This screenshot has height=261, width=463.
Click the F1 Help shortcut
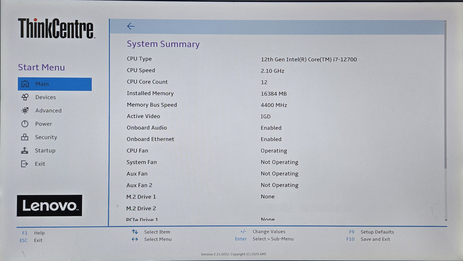pos(33,233)
